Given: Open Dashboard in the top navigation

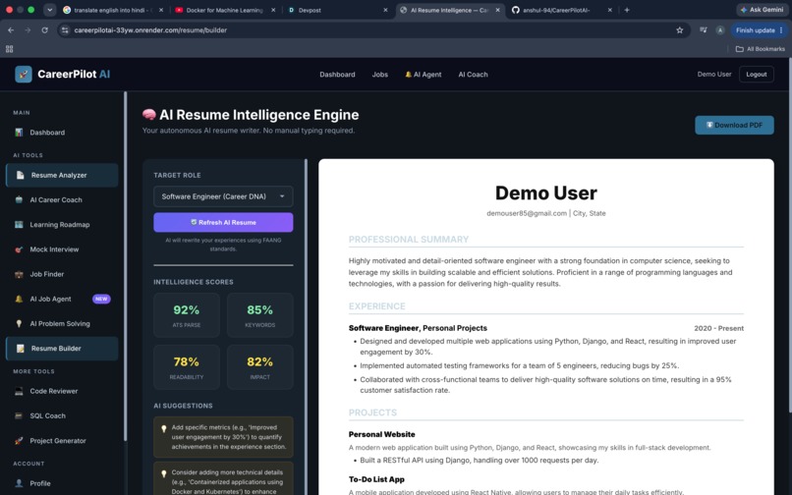Looking at the screenshot, I should [337, 75].
